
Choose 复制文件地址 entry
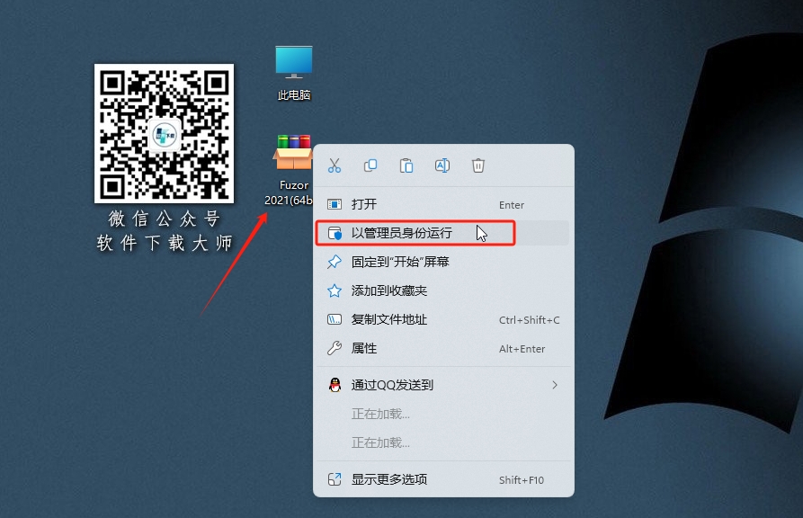[x=443, y=320]
